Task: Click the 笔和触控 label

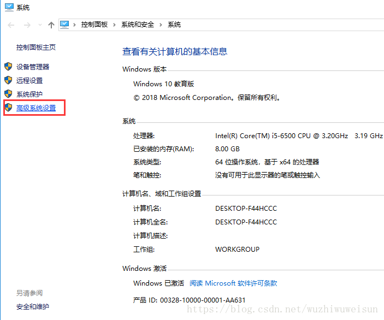Action: 147,175
